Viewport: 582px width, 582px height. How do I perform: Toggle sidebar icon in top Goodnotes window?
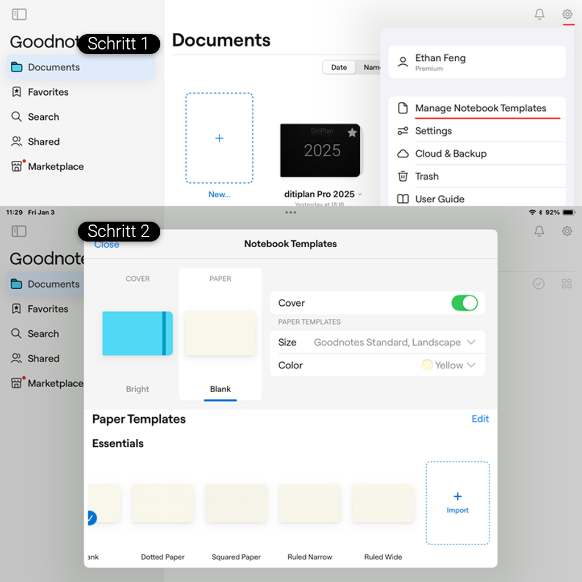pos(19,14)
